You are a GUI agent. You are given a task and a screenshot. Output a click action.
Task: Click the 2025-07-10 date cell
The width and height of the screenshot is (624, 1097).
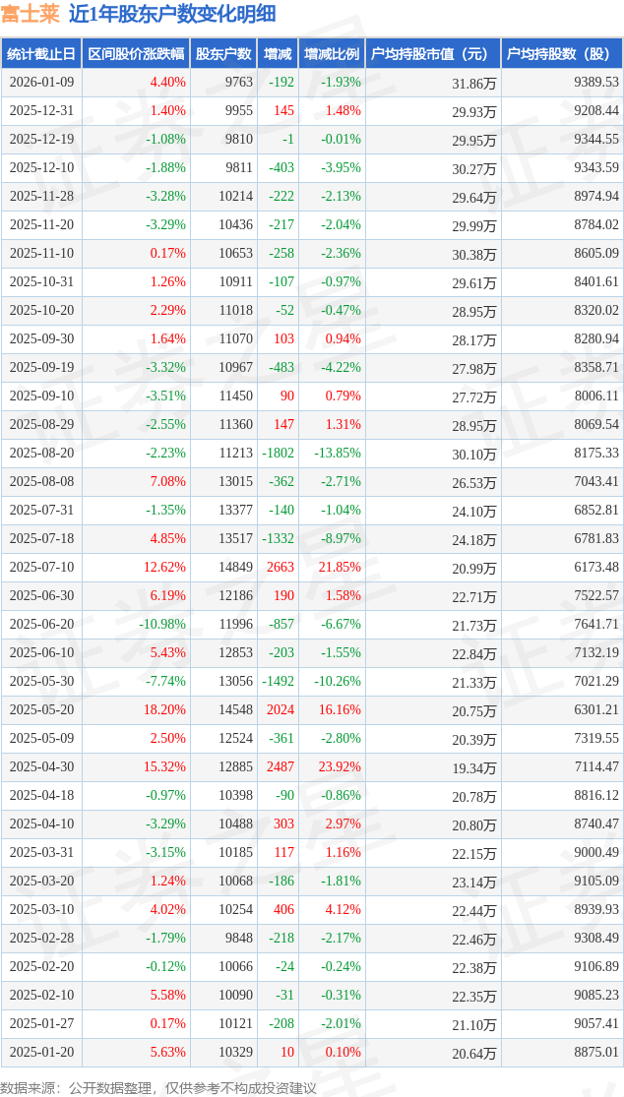[x=41, y=567]
